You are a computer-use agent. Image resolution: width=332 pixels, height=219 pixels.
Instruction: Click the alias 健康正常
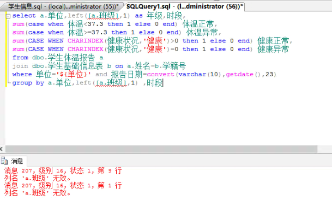click(273, 41)
